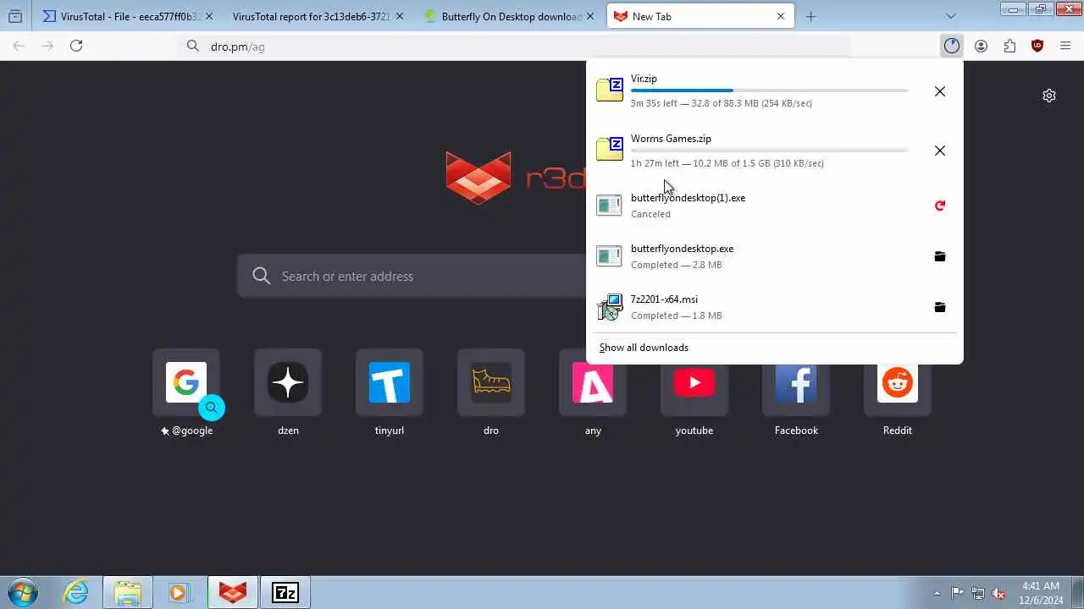Click the taskbar clock showing 4:41 AM
The image size is (1084, 609).
pyautogui.click(x=1041, y=593)
